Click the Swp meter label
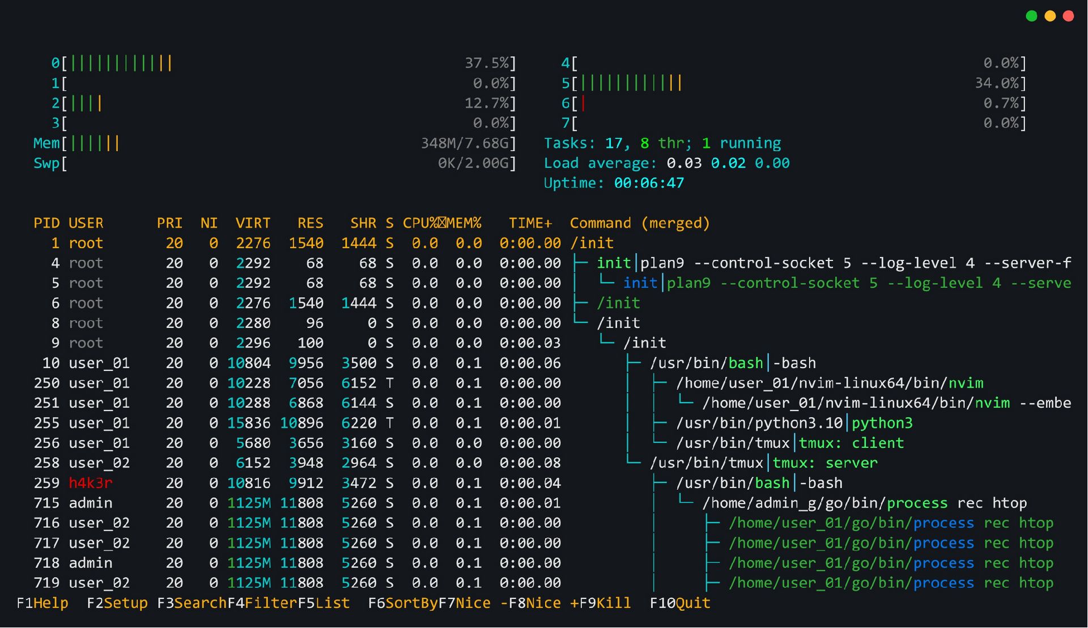The width and height of the screenshot is (1088, 628). (46, 163)
